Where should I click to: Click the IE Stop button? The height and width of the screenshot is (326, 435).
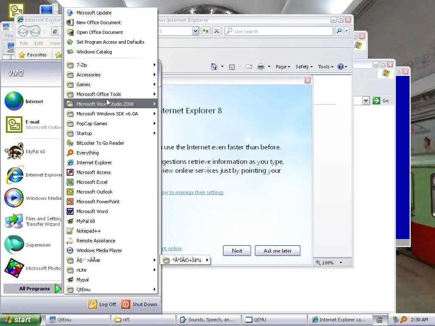point(217,31)
